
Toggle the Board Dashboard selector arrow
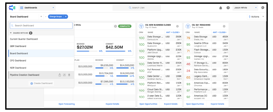pyautogui.click(x=41, y=17)
